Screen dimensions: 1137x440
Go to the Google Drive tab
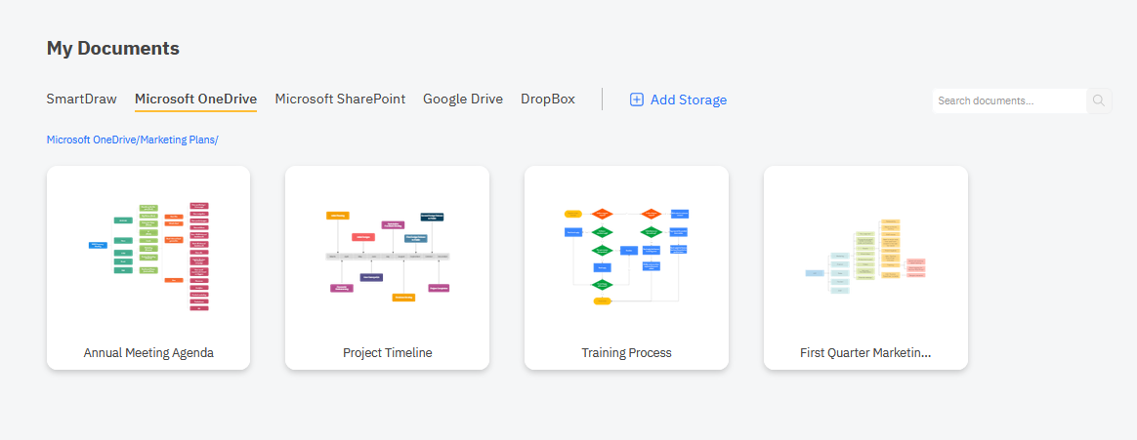463,99
